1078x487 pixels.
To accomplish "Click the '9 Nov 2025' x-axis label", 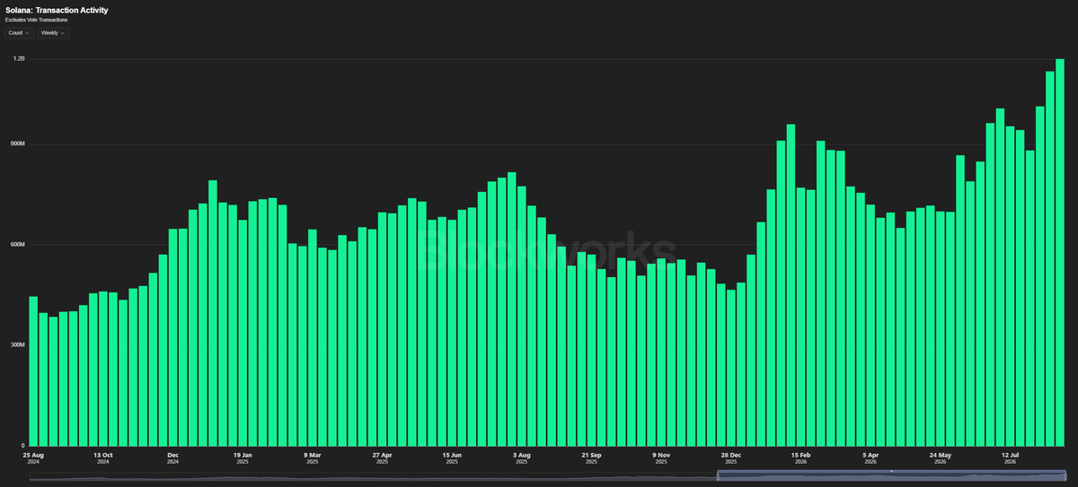I will [x=661, y=457].
